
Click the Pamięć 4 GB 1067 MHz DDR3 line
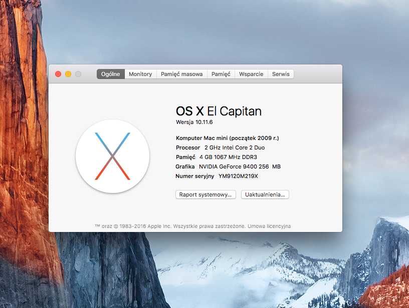pos(217,157)
